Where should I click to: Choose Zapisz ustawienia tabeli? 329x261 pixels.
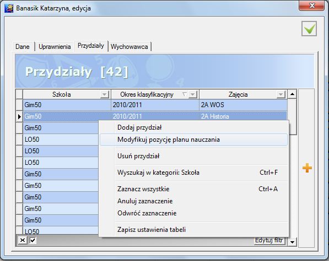193,230
